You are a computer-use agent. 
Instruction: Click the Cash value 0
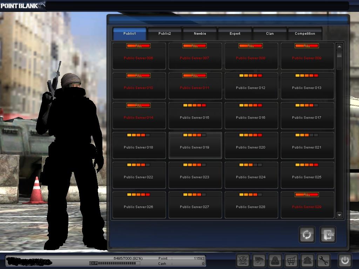point(203,264)
